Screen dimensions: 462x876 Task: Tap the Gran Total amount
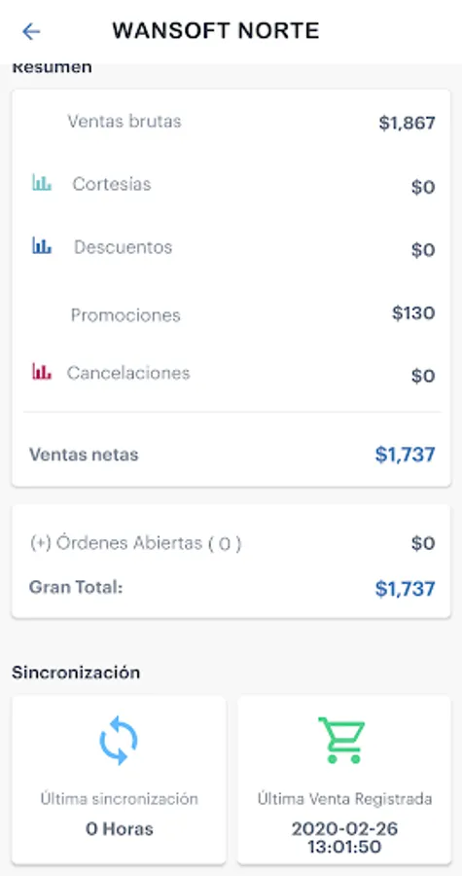pyautogui.click(x=405, y=589)
